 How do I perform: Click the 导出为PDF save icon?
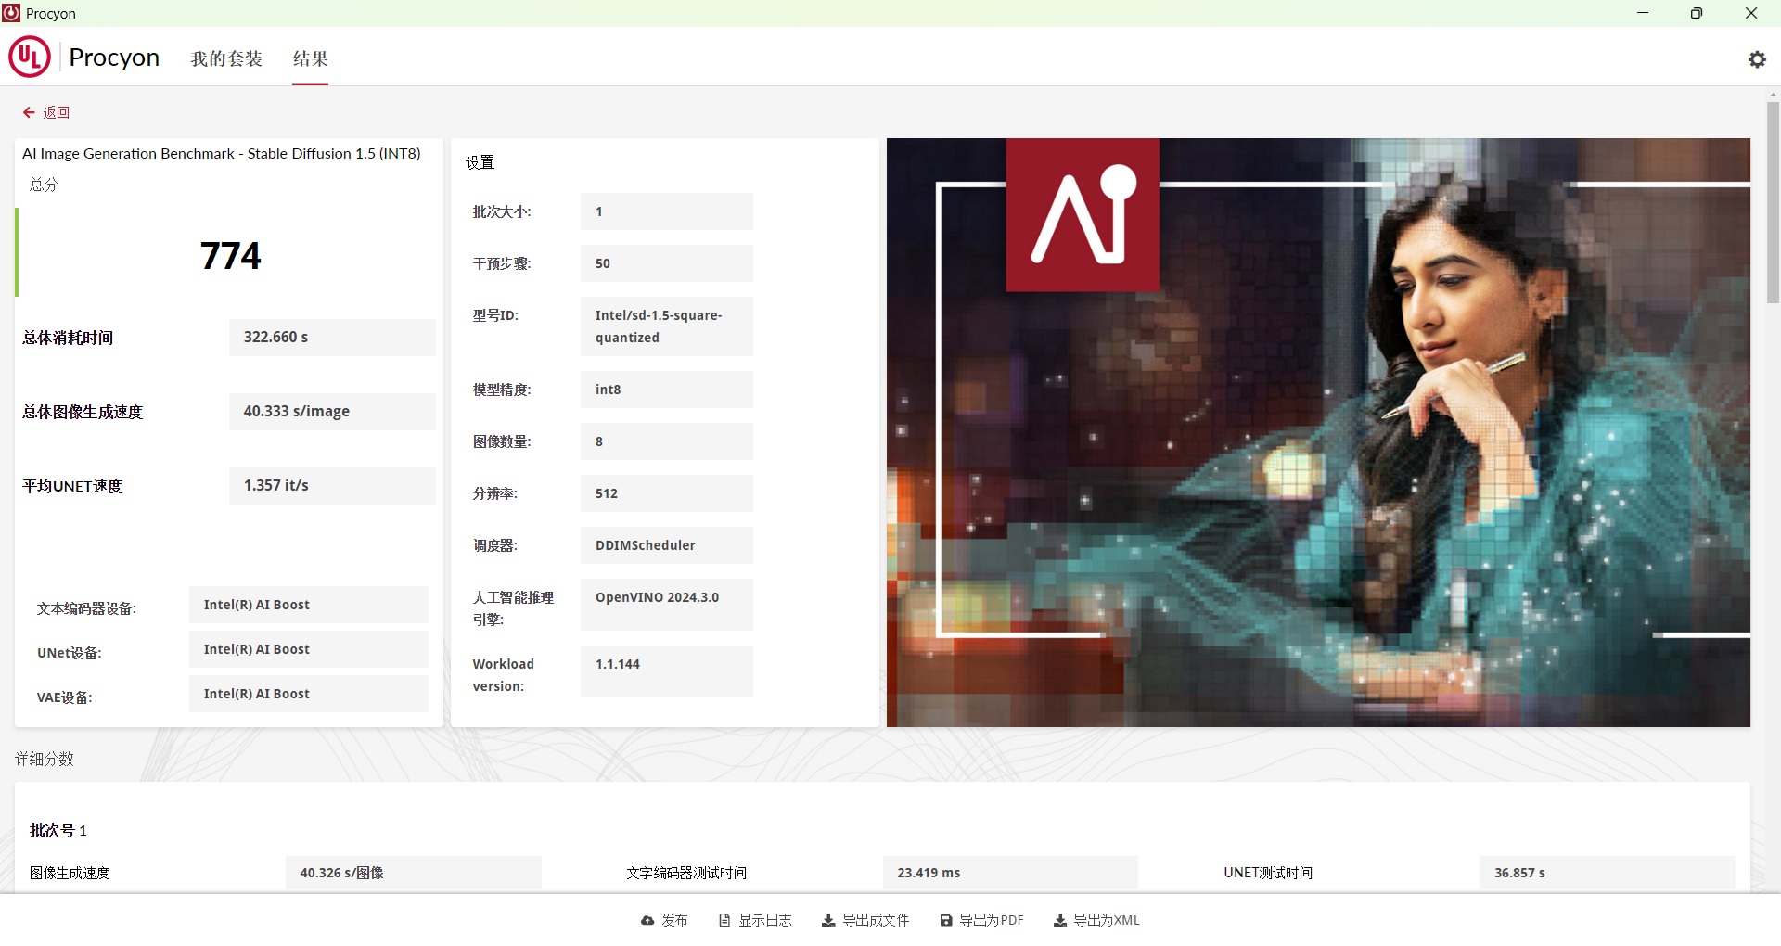click(946, 920)
